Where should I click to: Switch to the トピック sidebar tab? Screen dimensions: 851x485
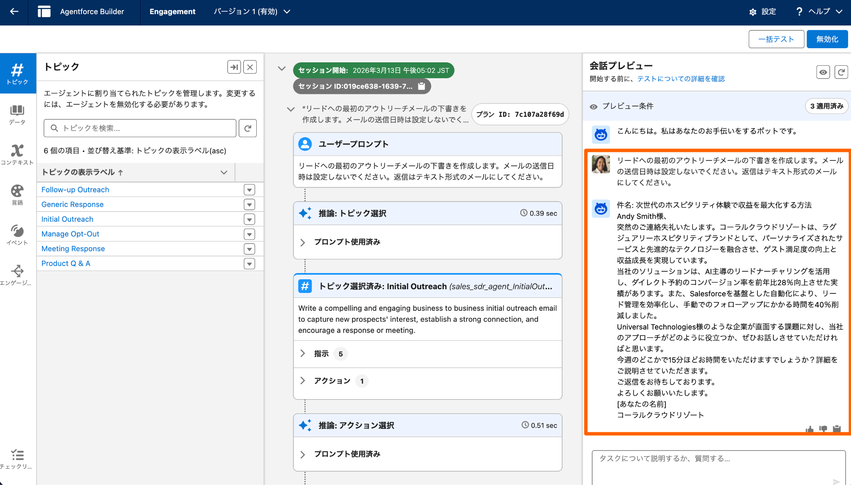click(17, 74)
